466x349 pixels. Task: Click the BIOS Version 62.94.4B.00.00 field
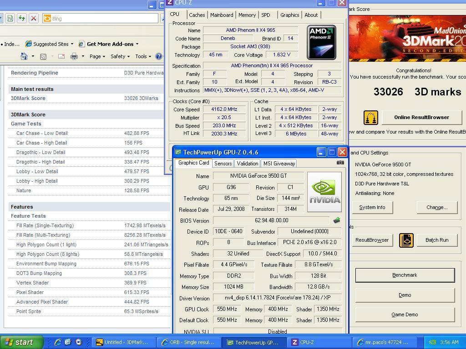tap(271, 220)
